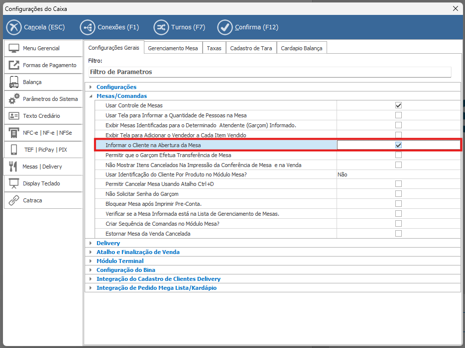Click the Filtro de Parametros input field
The image size is (465, 348).
269,72
